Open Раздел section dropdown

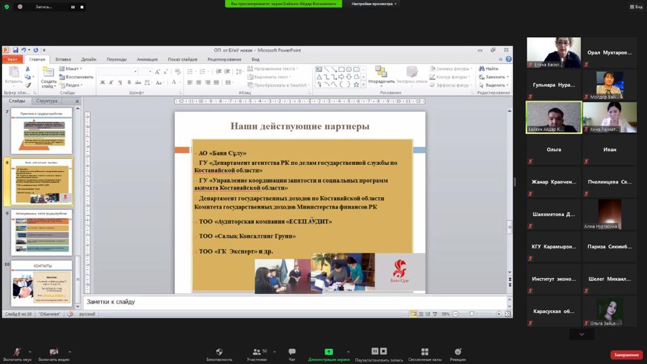pyautogui.click(x=71, y=85)
